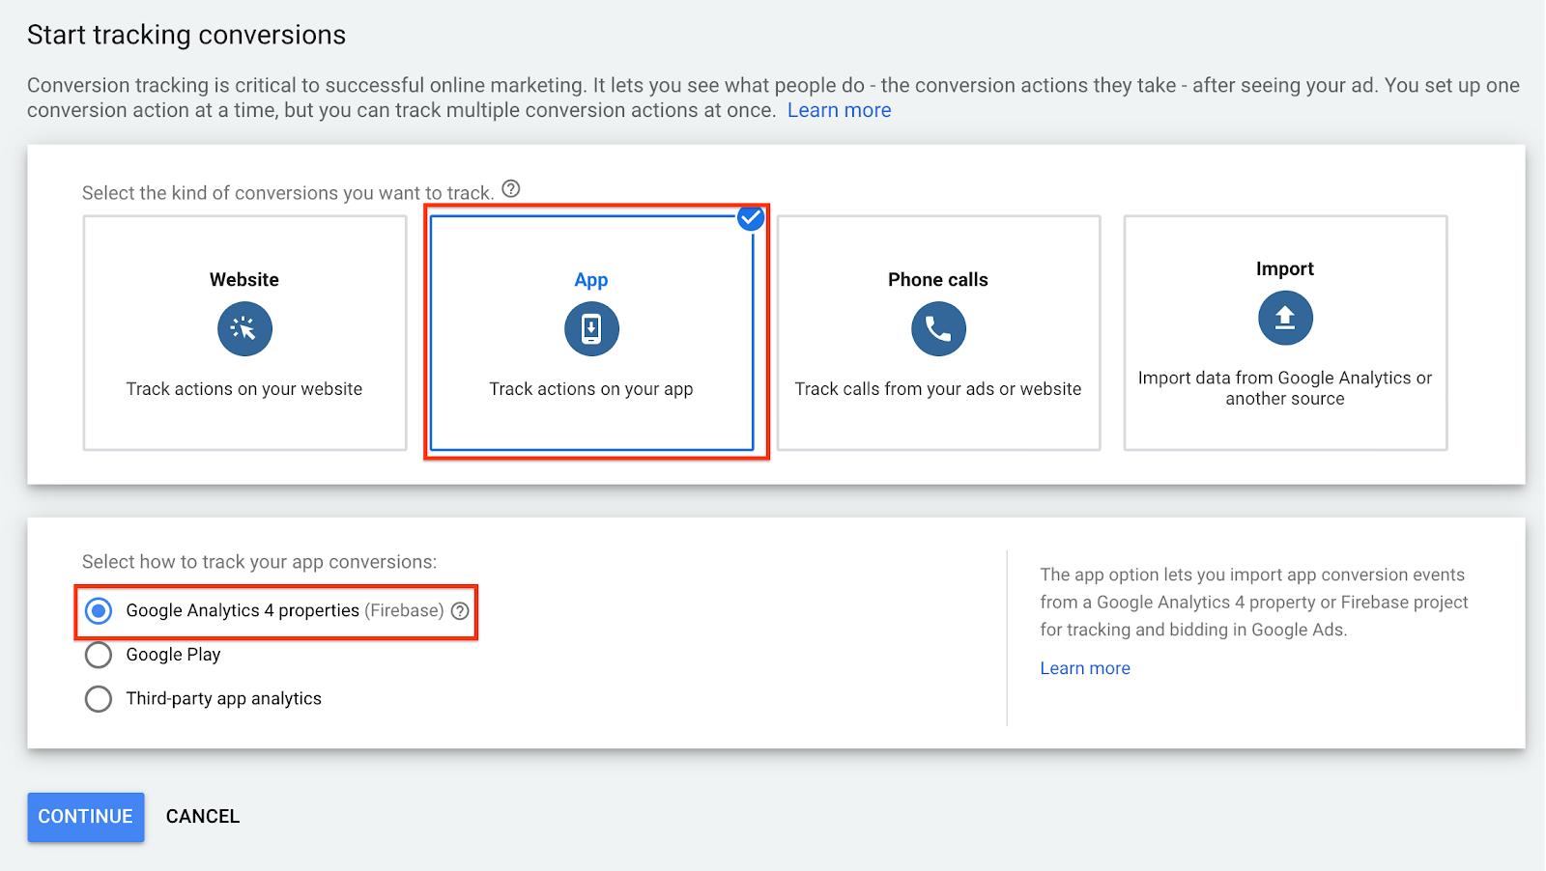Click 'Track actions on your website' text

[244, 389]
